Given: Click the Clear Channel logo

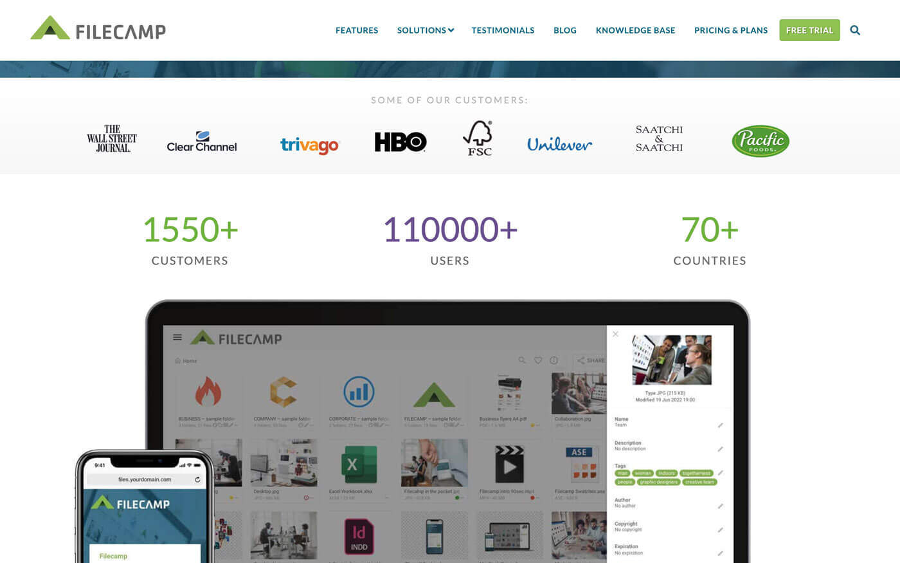Looking at the screenshot, I should (202, 142).
